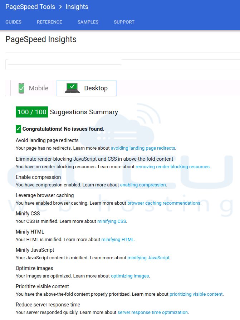This screenshot has width=240, height=320.
Task: Open prioritizing visible content link
Action: [196, 294]
